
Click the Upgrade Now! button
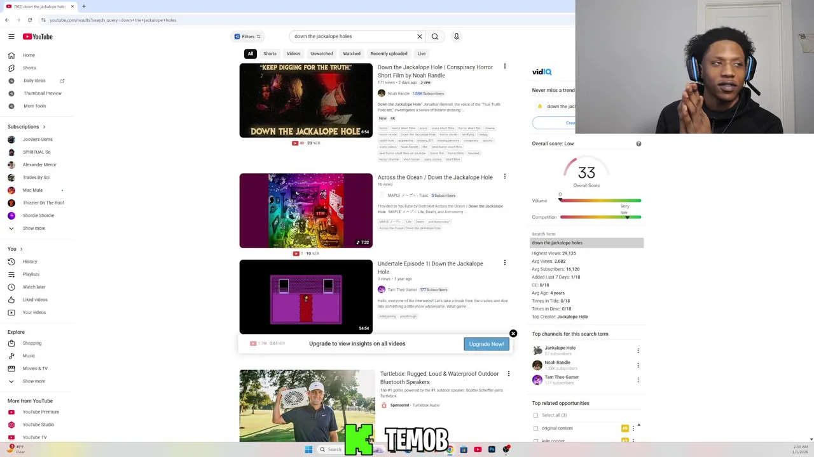click(x=486, y=344)
